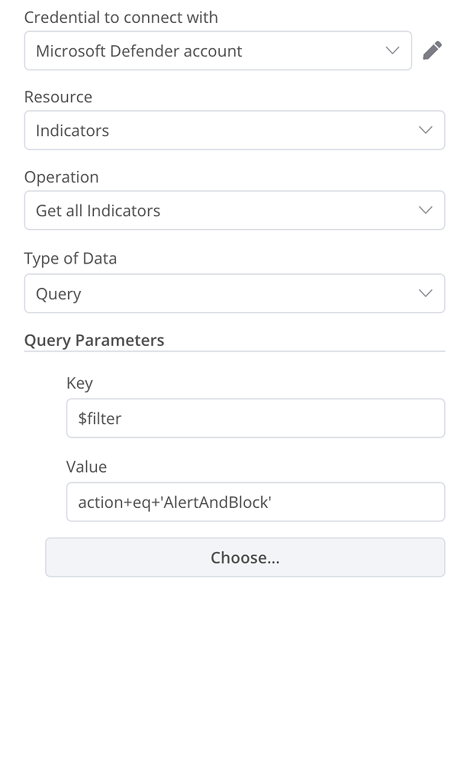Screen dimensions: 467x782
Task: Click the Resource dropdown arrow icon
Action: point(425,130)
